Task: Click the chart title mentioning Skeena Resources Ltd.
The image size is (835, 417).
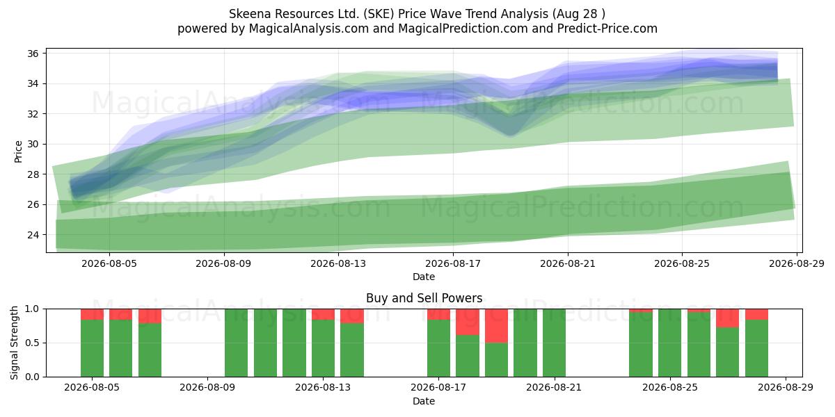Action: (x=417, y=14)
